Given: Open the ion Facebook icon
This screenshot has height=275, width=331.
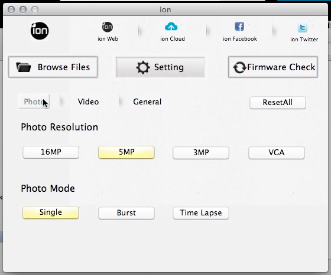Looking at the screenshot, I should click(239, 27).
